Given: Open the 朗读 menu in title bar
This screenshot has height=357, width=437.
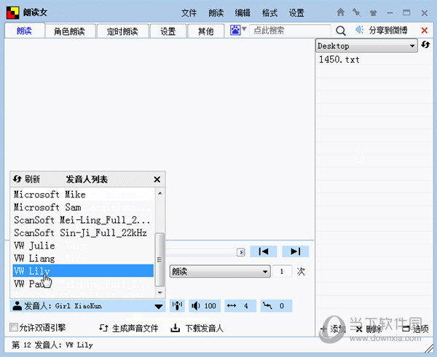Looking at the screenshot, I should click(216, 13).
